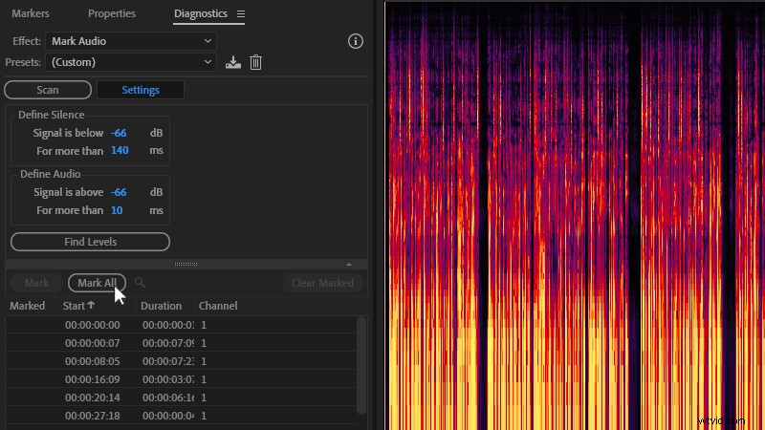Collapse settings with the small up arrow
The image size is (765, 430).
pos(349,265)
